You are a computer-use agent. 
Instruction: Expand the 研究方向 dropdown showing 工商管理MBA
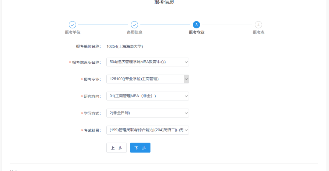(147, 96)
